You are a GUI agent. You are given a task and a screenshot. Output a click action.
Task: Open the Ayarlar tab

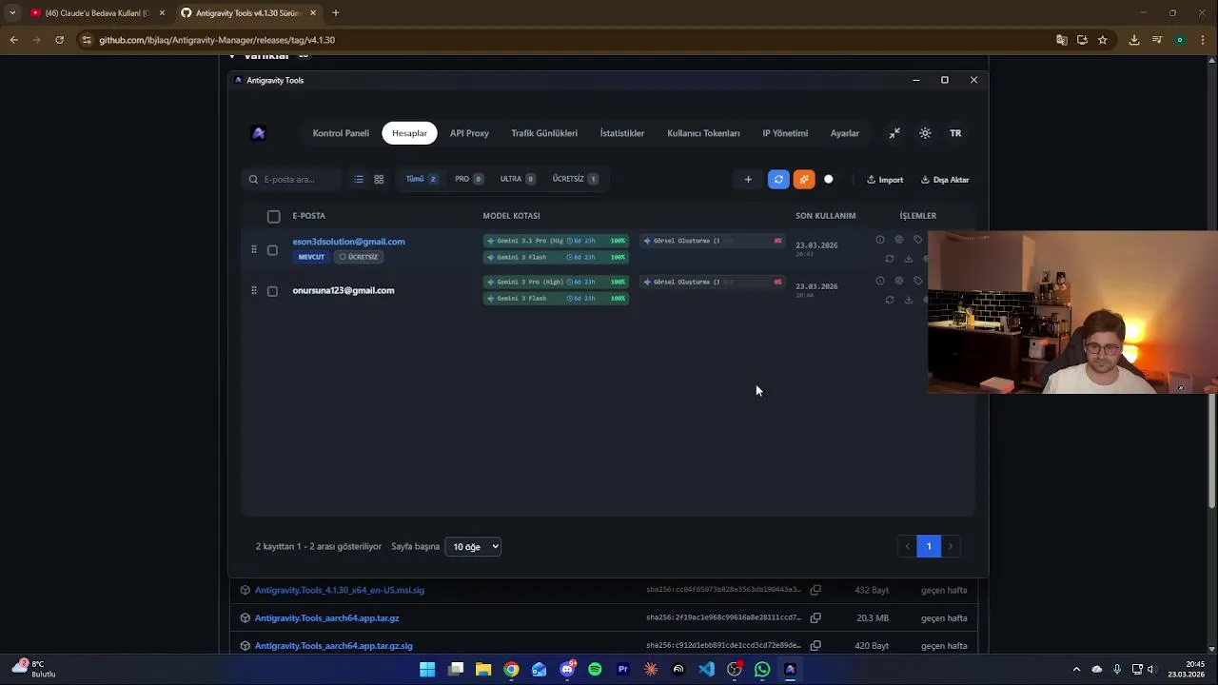[845, 133]
